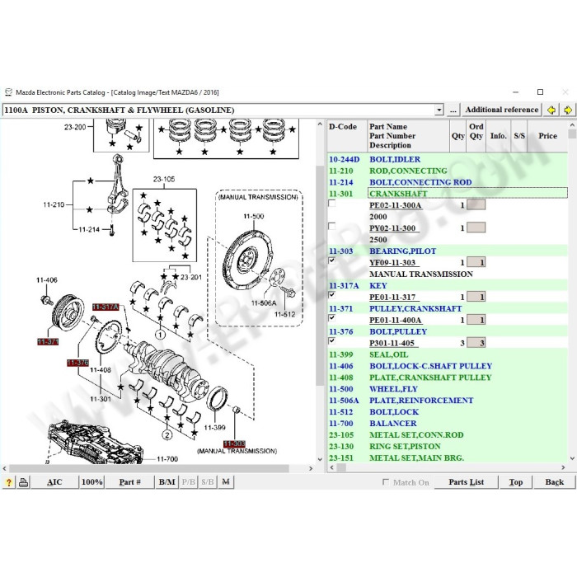Click the highlighted 11-371 diagram callout
Viewport: 577px width, 577px height.
(48, 342)
